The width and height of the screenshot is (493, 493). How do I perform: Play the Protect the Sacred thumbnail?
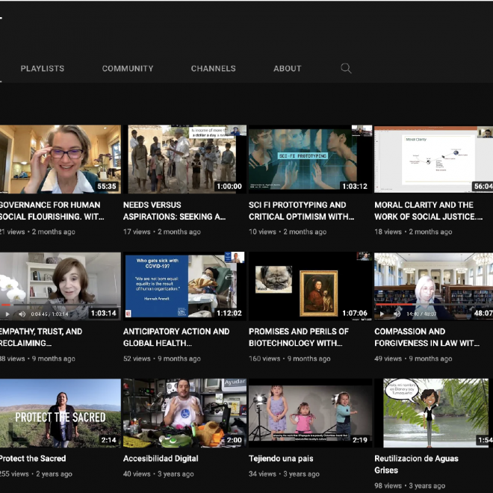click(60, 413)
